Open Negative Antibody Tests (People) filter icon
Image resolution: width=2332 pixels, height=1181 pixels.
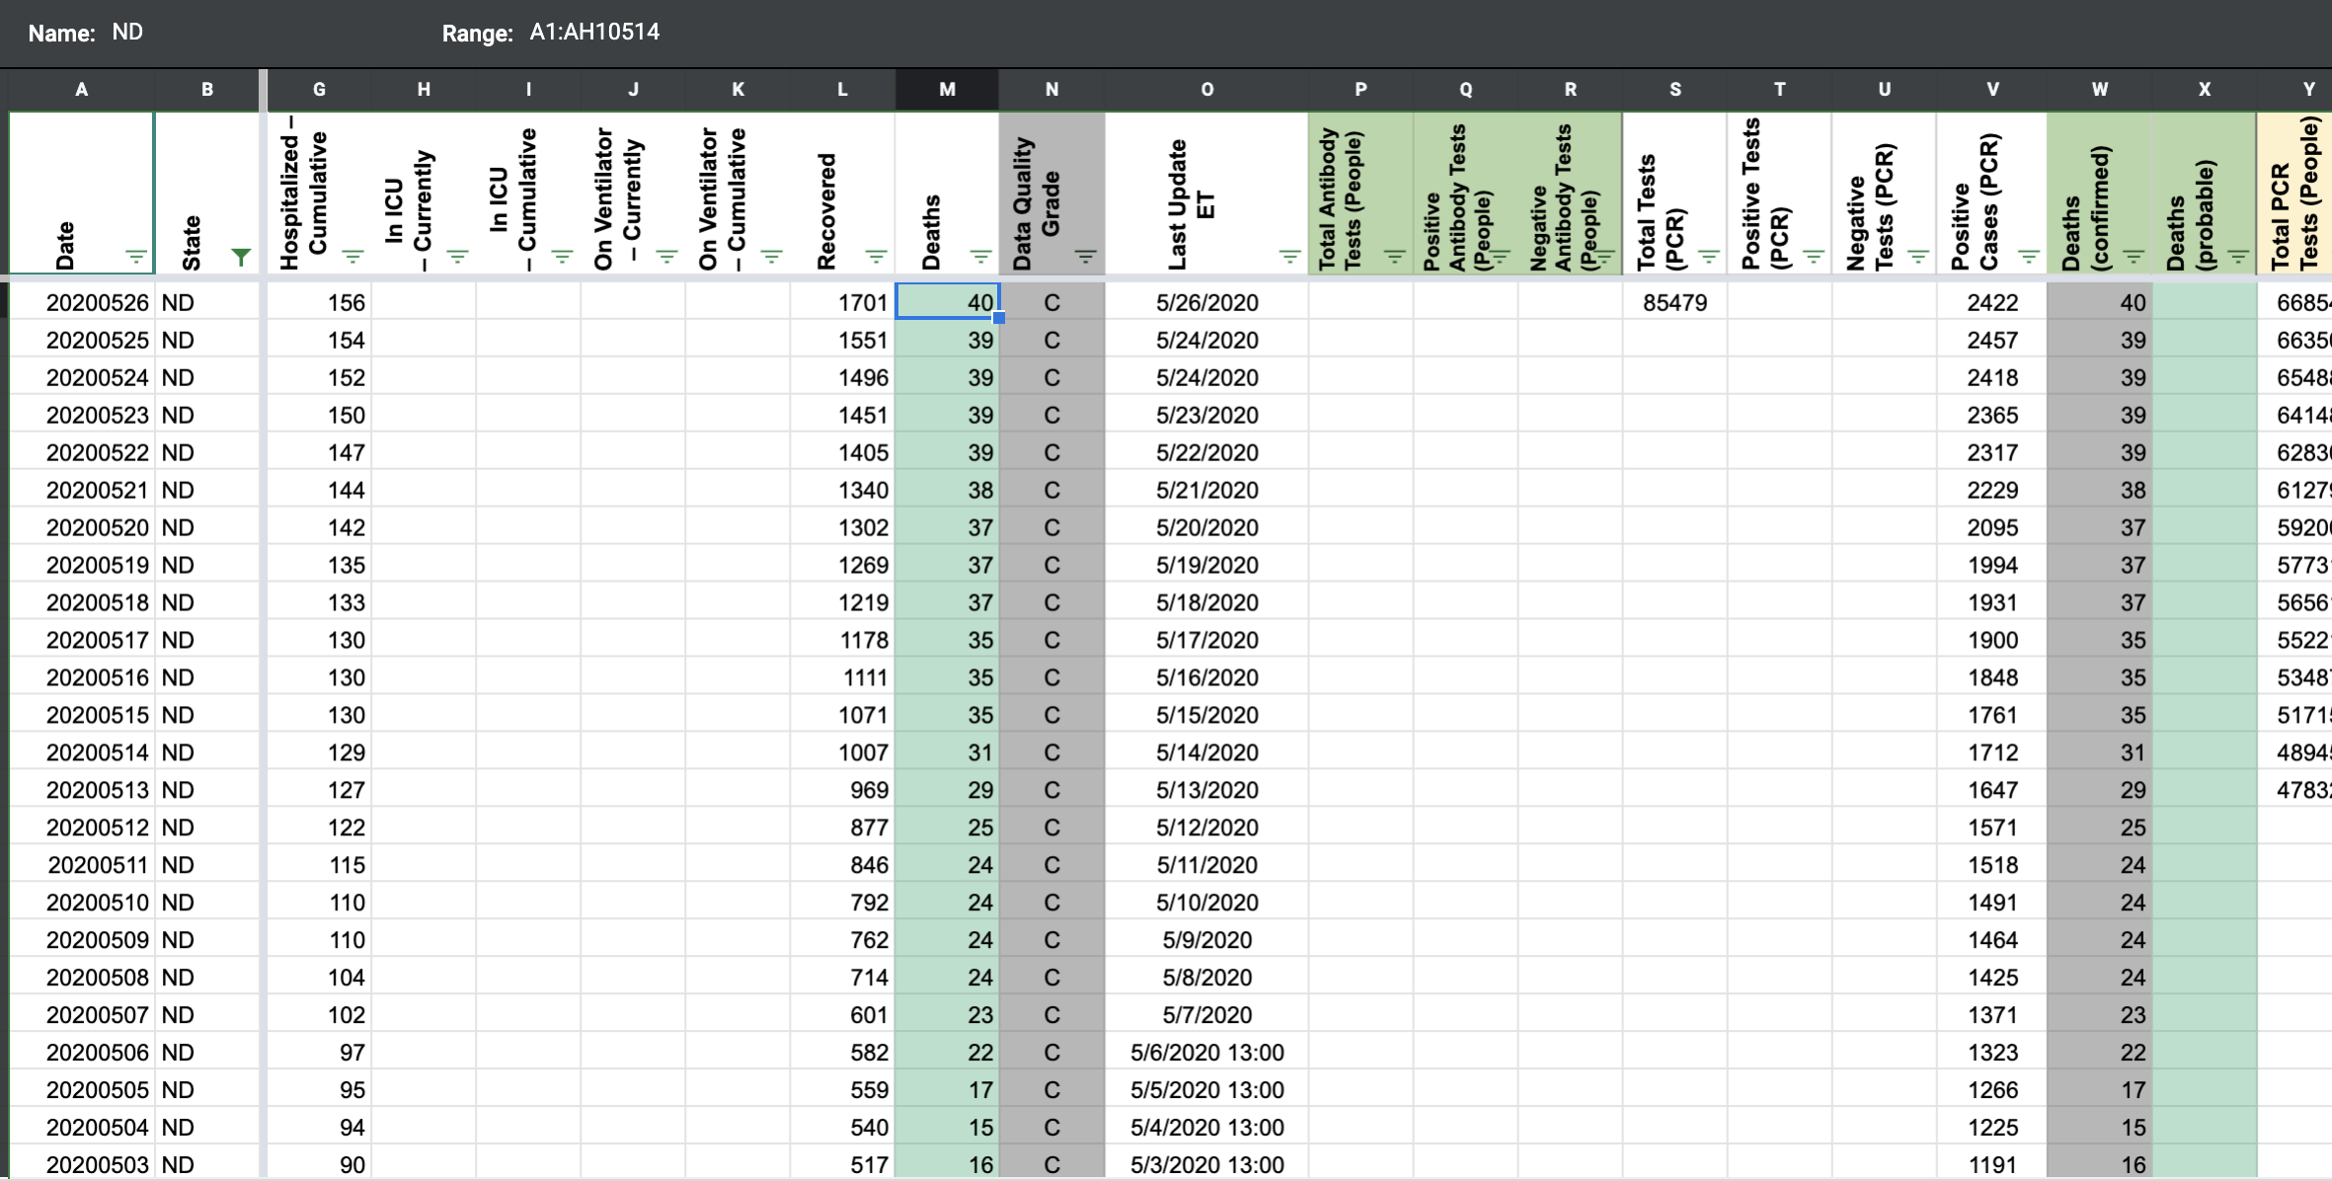click(x=1603, y=257)
